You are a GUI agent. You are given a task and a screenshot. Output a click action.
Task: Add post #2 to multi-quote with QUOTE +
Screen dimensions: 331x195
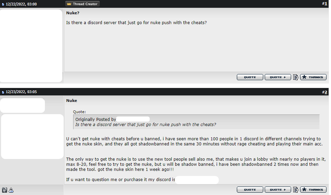click(278, 190)
